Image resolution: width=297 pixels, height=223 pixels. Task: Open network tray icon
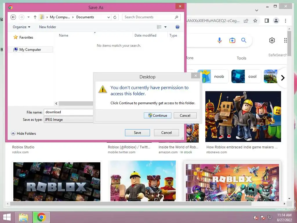[270, 217]
